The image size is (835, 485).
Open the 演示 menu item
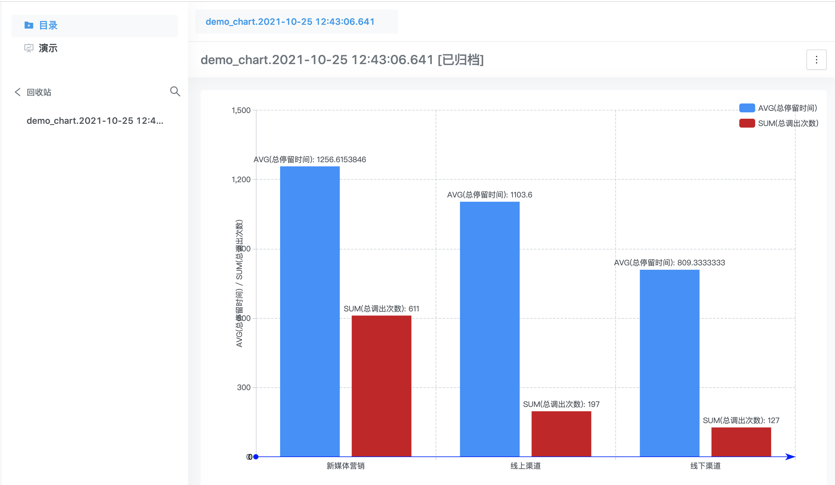tap(94, 48)
